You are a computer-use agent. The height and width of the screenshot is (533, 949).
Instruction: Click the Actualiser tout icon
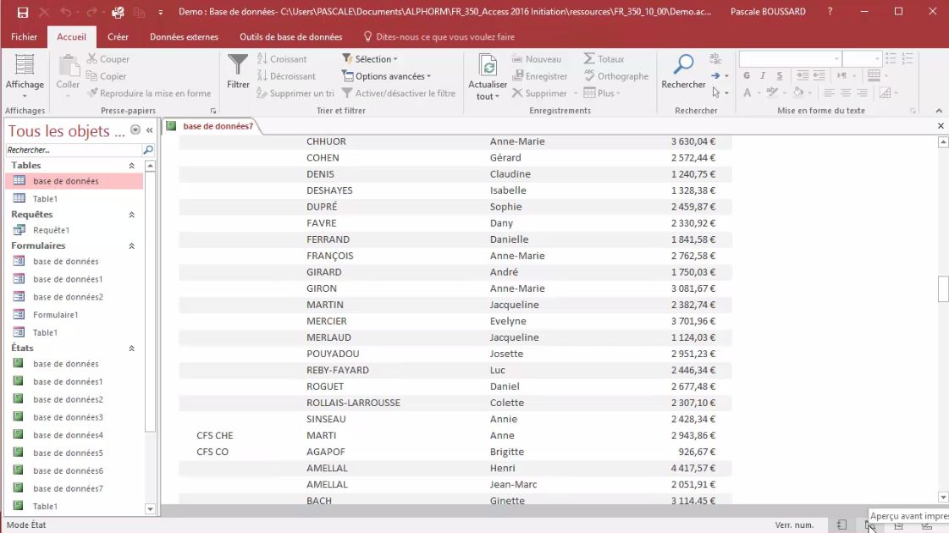tap(488, 66)
